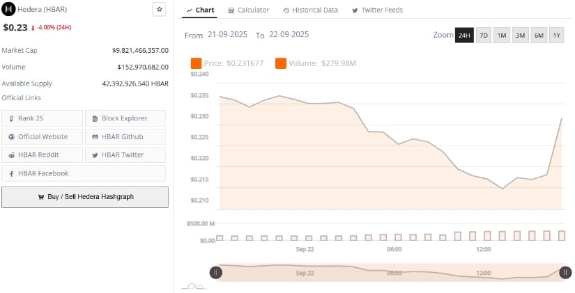Switch to the Calculator tab
The width and height of the screenshot is (575, 293).
[248, 10]
